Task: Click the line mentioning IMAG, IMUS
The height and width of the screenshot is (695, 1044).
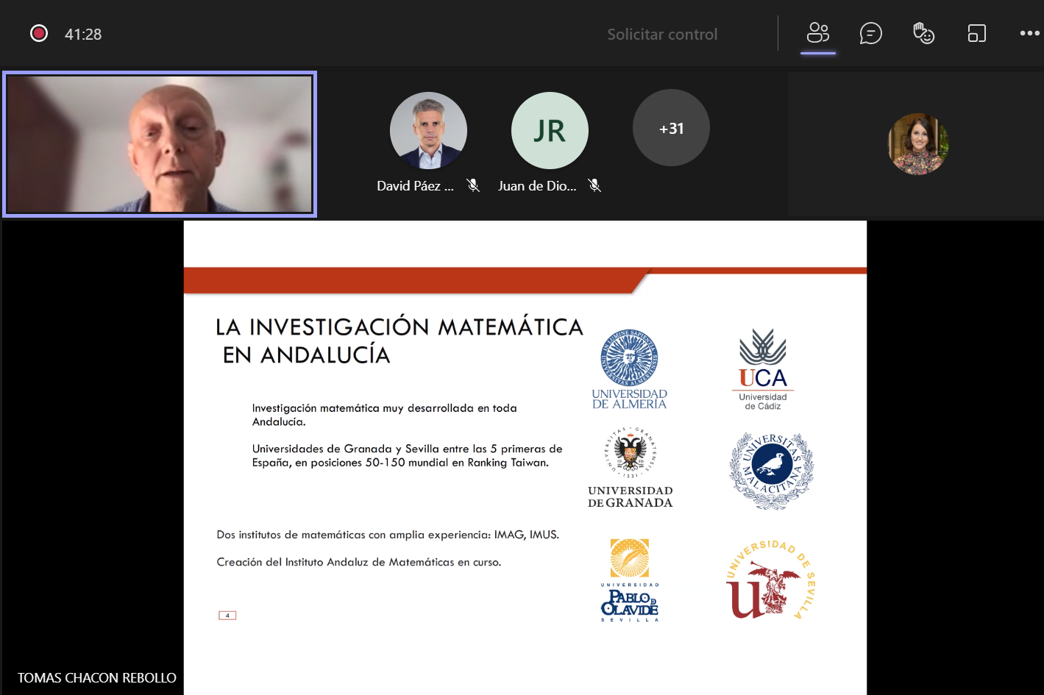Action: coord(388,535)
